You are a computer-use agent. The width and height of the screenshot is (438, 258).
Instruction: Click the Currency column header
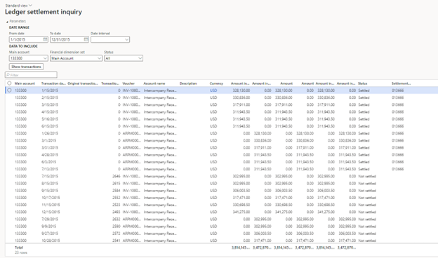(x=216, y=83)
